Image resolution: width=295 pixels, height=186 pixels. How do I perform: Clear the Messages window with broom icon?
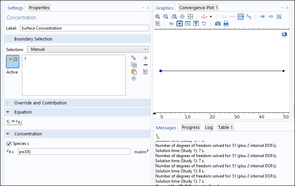pyautogui.click(x=157, y=136)
